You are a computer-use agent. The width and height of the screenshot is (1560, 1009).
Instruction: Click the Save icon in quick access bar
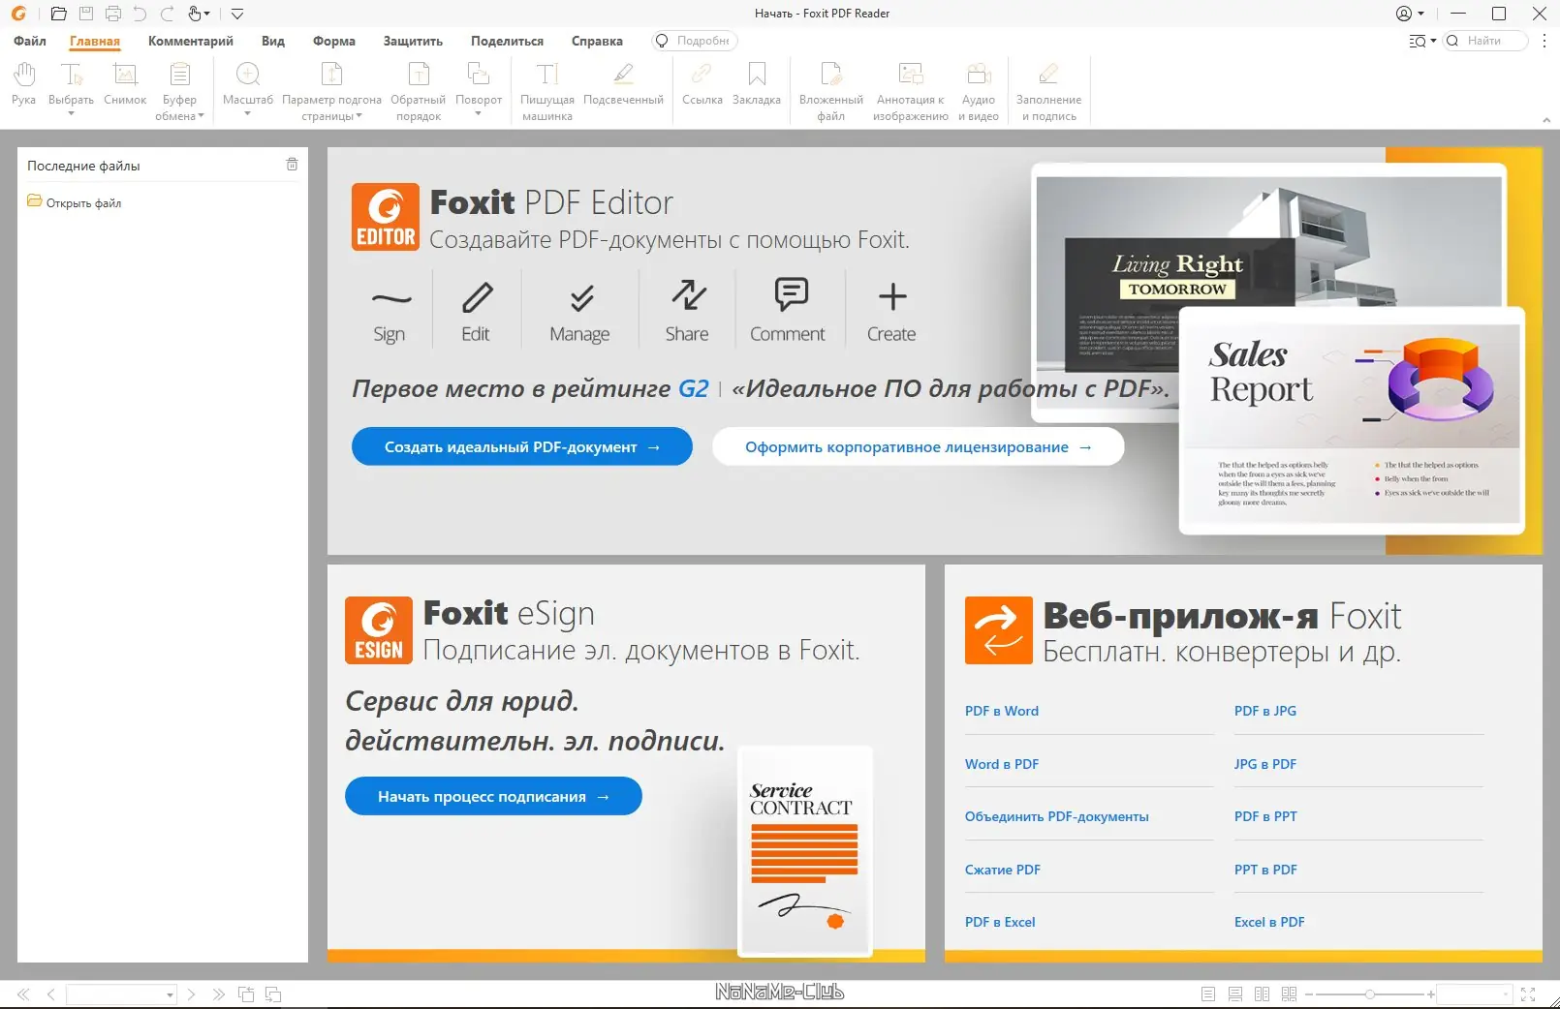(x=86, y=14)
